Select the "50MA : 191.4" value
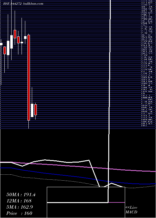Screen dimensions: 156x218 (21, 195)
